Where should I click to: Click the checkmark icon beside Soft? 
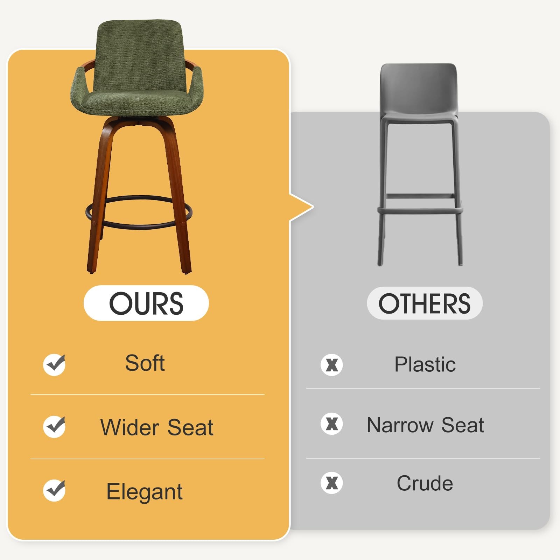[x=54, y=364]
